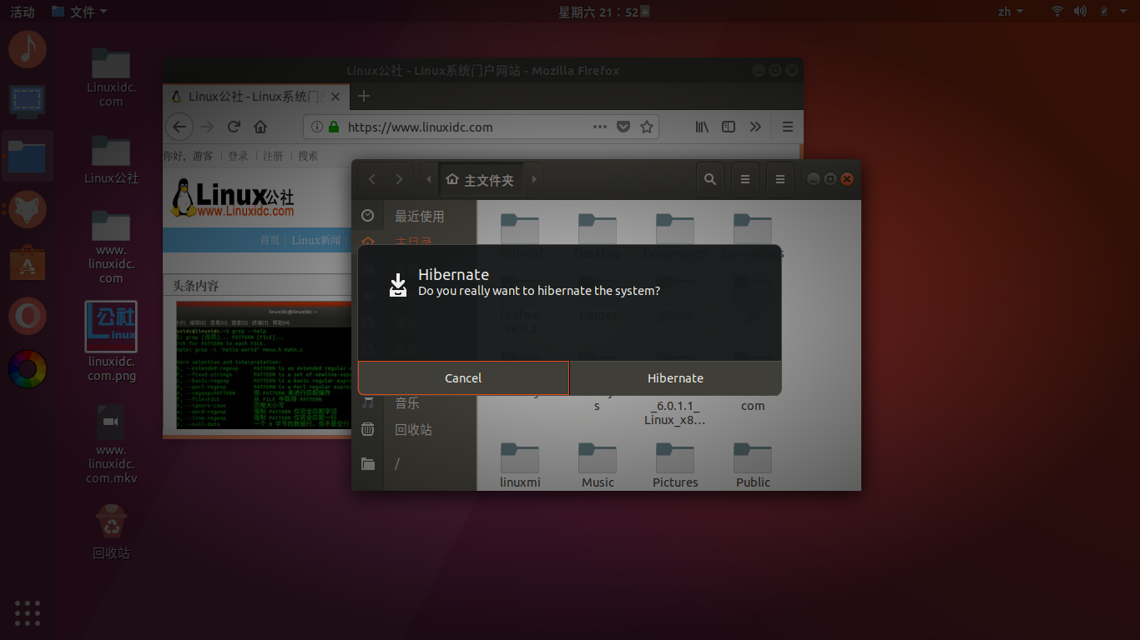Viewport: 1140px width, 640px height.
Task: Switch input method zh dropdown
Action: coord(1010,12)
